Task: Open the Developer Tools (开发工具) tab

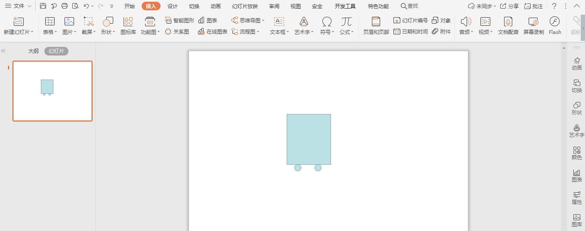Action: [345, 6]
